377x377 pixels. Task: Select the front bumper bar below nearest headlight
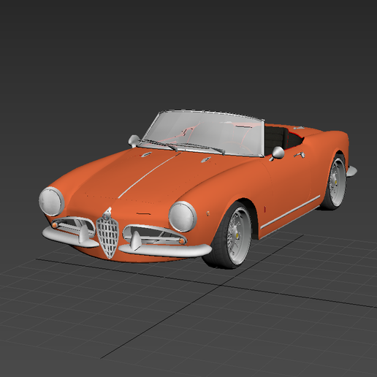click(165, 250)
